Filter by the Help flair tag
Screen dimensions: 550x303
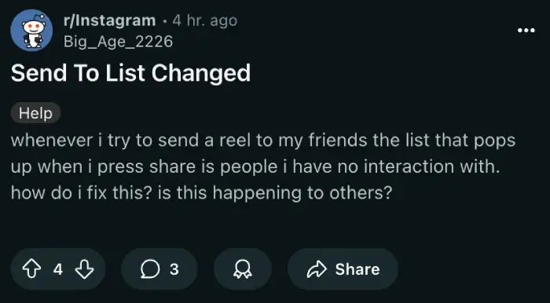(35, 113)
